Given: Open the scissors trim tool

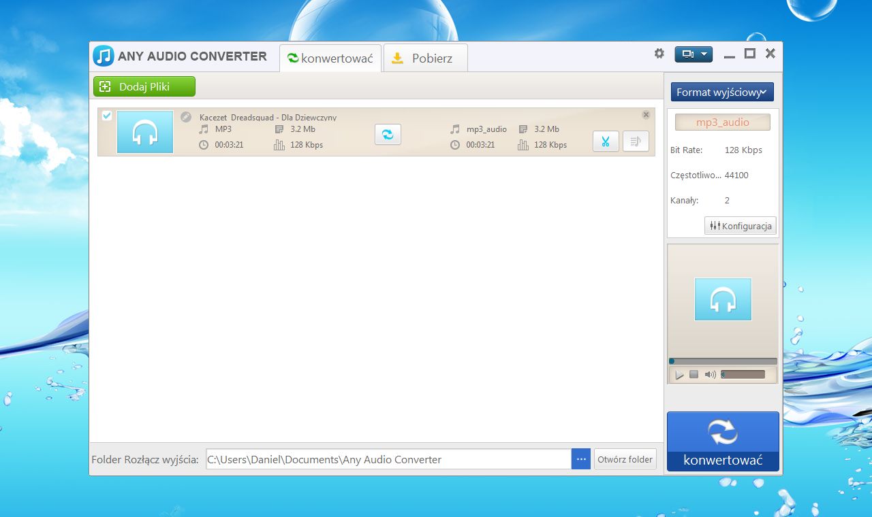Looking at the screenshot, I should point(606,141).
